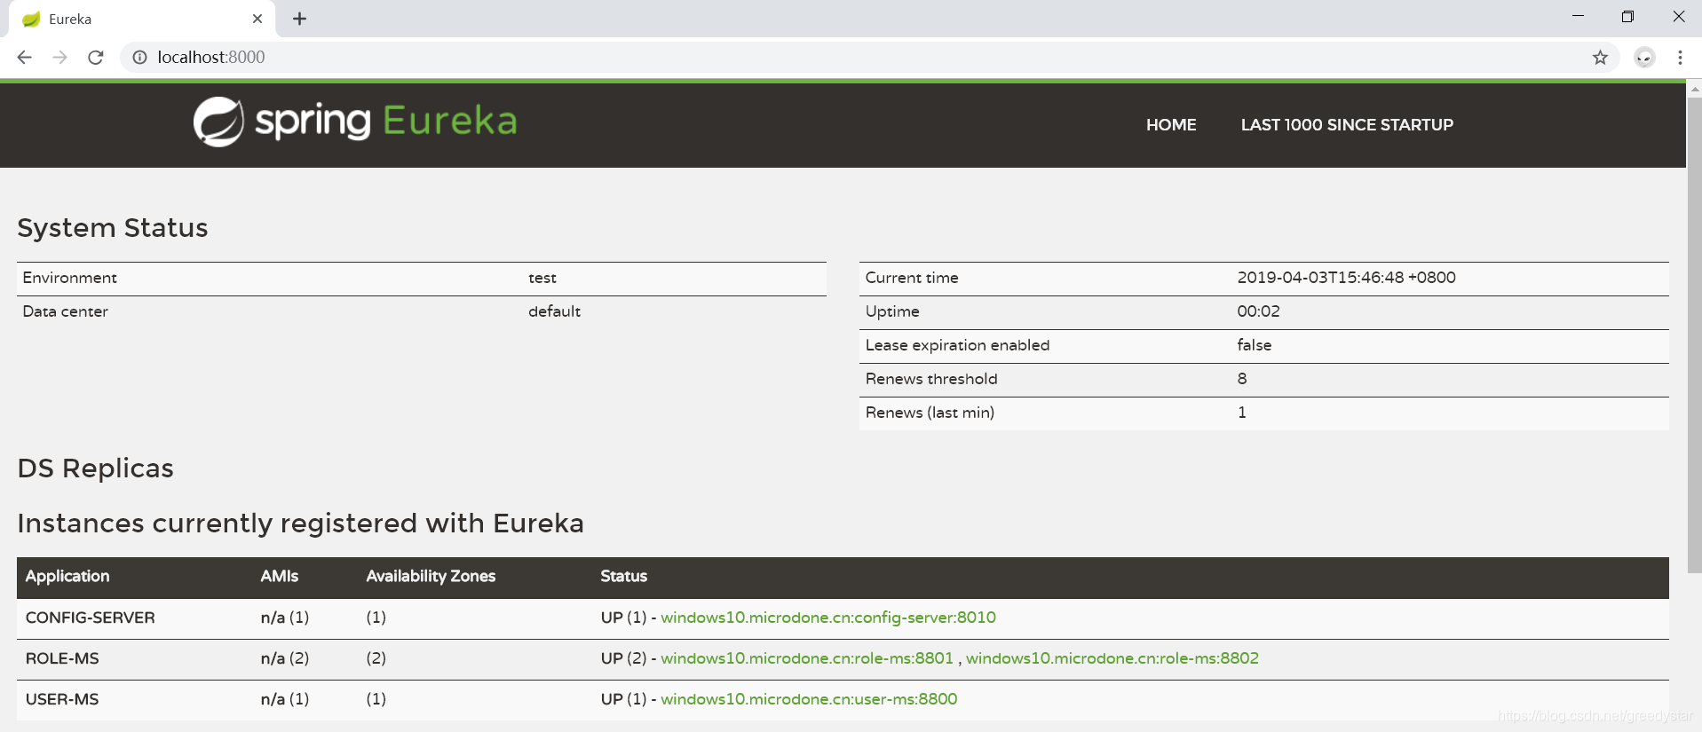Click the Status column header

pos(624,576)
